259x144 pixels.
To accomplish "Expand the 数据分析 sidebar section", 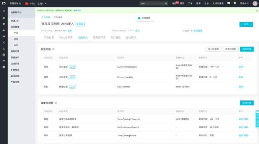I will tap(33, 58).
